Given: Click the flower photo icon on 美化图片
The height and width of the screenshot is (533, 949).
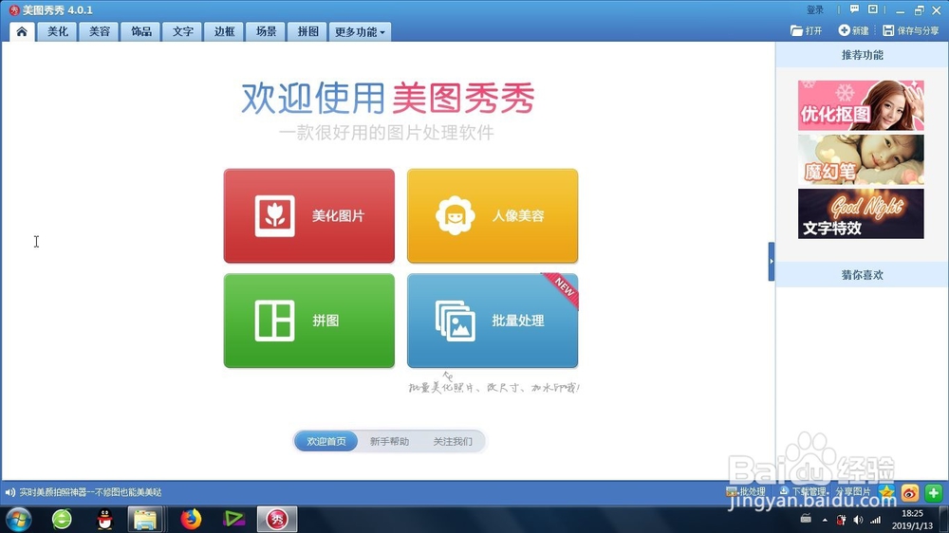Looking at the screenshot, I should 275,216.
